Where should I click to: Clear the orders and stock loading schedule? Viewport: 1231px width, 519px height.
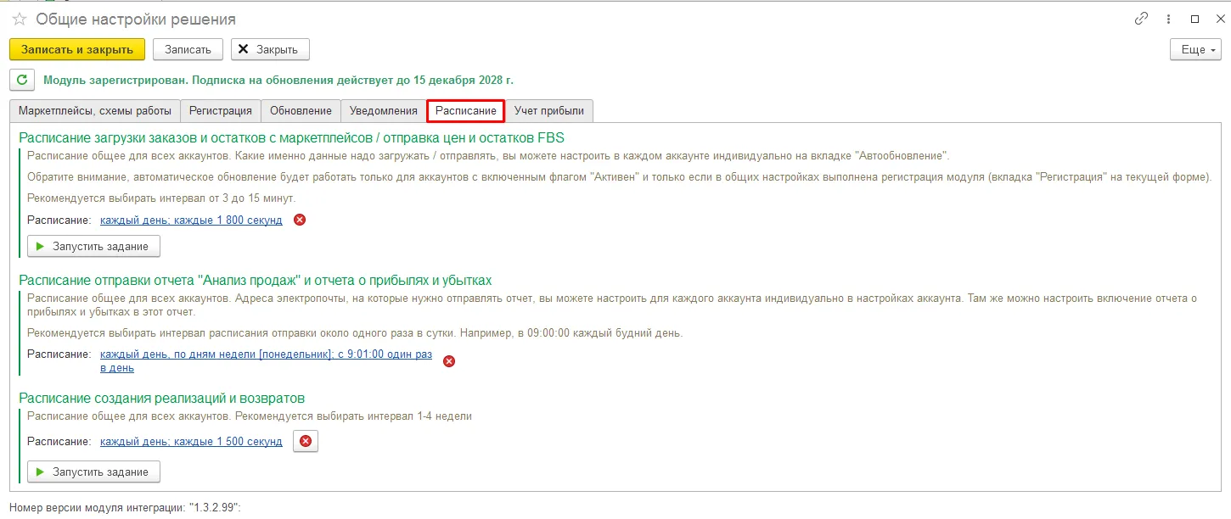[300, 220]
